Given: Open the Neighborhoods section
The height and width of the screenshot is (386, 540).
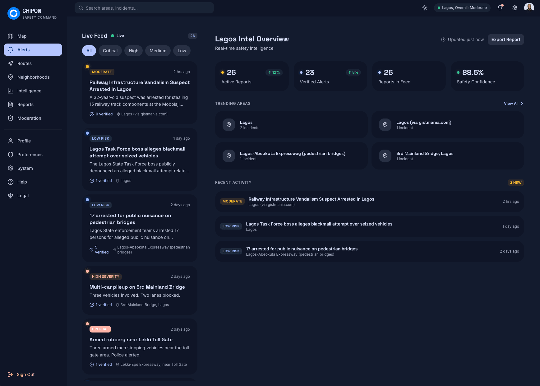Looking at the screenshot, I should point(34,77).
